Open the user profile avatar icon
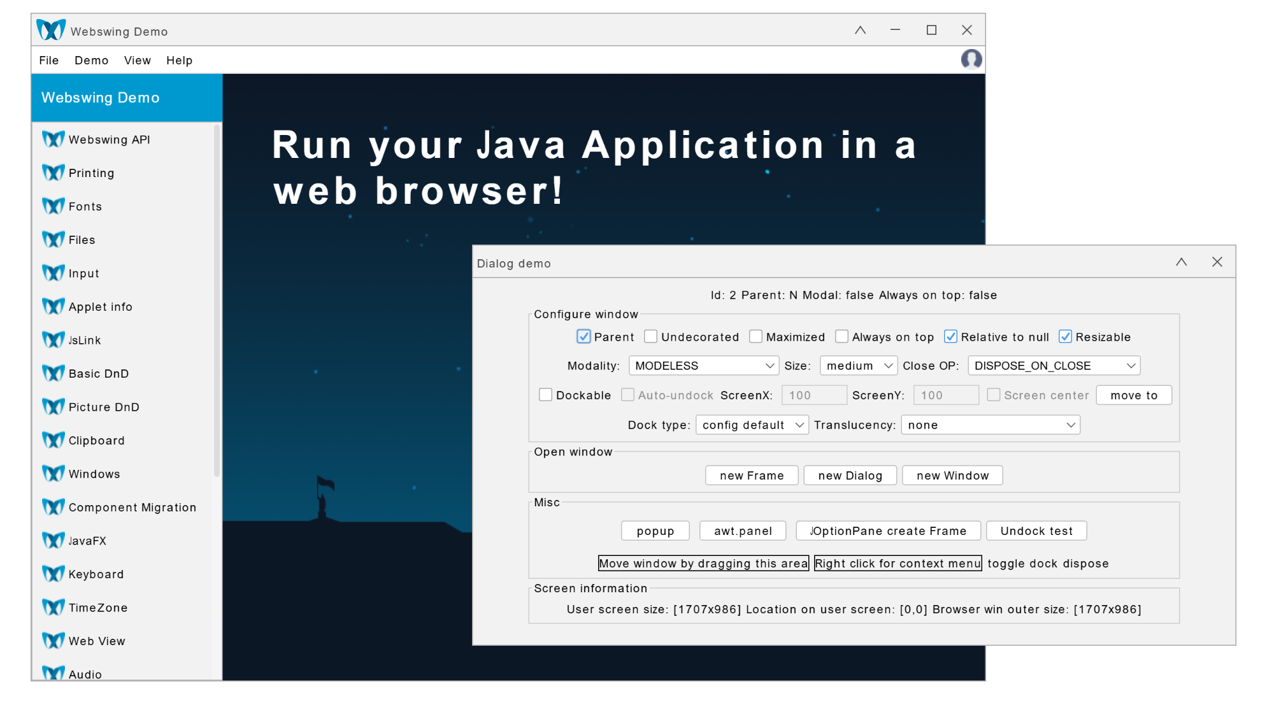Screen dimensions: 1267x719 click(971, 59)
